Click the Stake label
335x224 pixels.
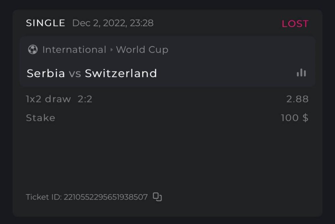pyautogui.click(x=41, y=118)
